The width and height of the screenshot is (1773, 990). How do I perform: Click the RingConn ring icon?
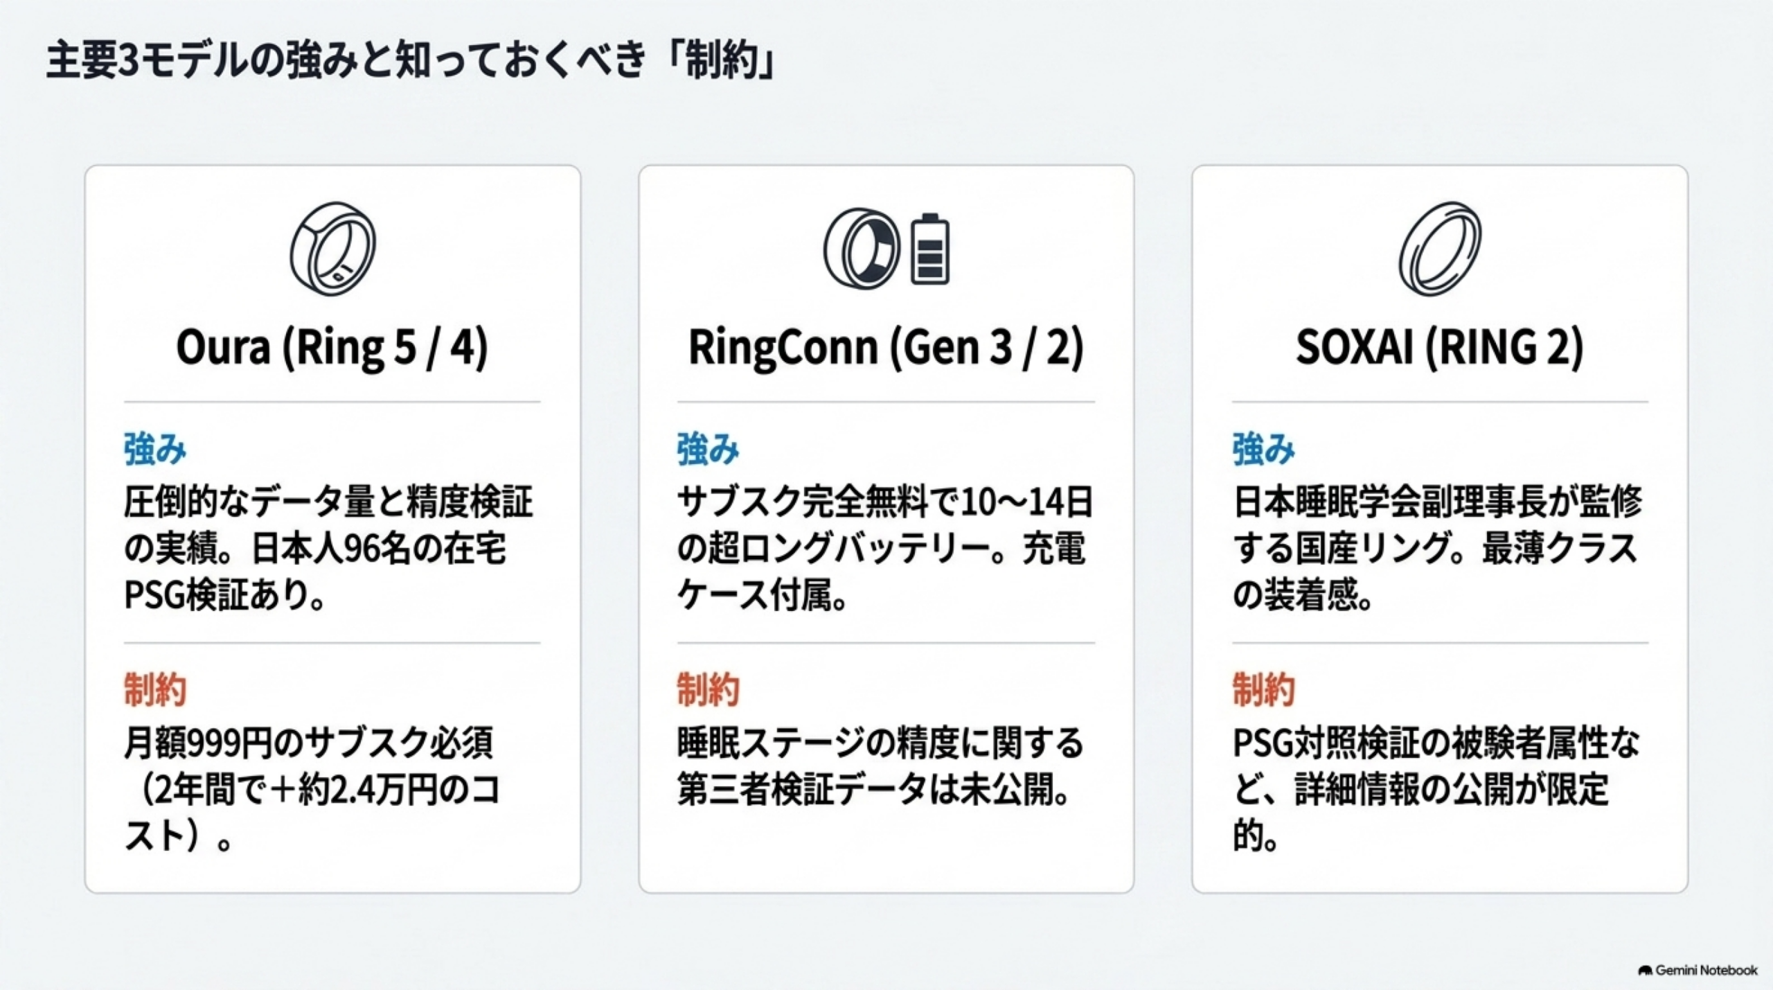(x=861, y=248)
